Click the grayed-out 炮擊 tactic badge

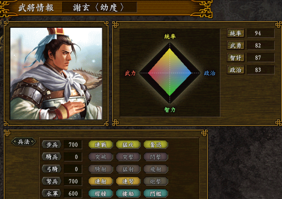click(156, 181)
